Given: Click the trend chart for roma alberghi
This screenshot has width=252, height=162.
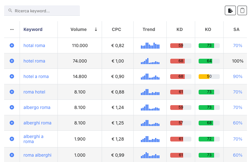Looking at the screenshot, I should pos(150,155).
